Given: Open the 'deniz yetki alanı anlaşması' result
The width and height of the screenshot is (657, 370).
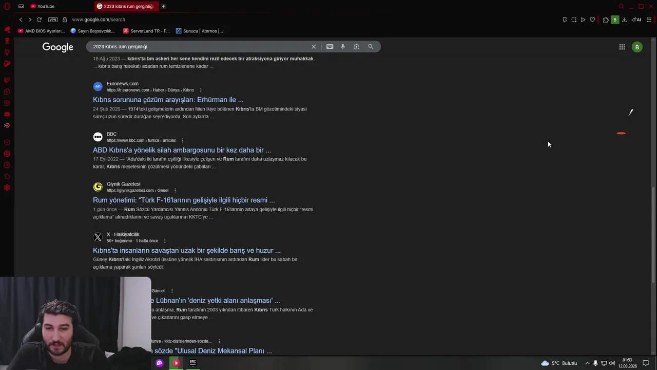Looking at the screenshot, I should pos(216,301).
